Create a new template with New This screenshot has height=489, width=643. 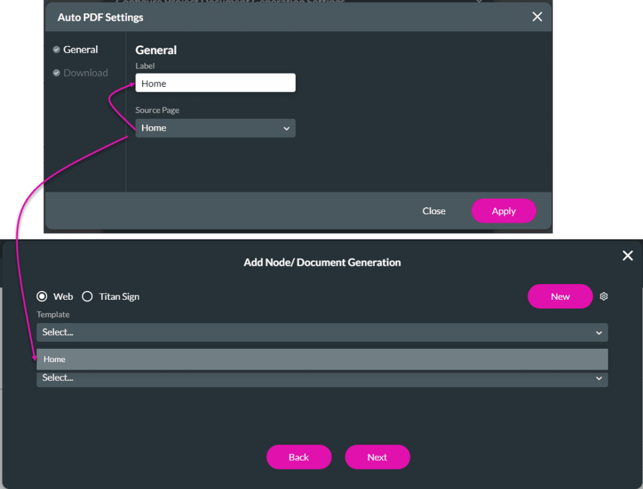pyautogui.click(x=559, y=297)
